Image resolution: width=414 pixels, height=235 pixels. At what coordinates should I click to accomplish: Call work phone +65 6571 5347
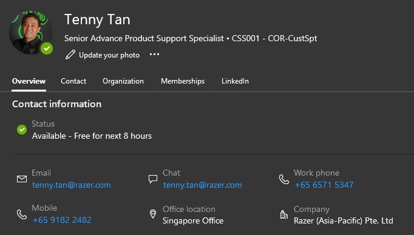324,185
